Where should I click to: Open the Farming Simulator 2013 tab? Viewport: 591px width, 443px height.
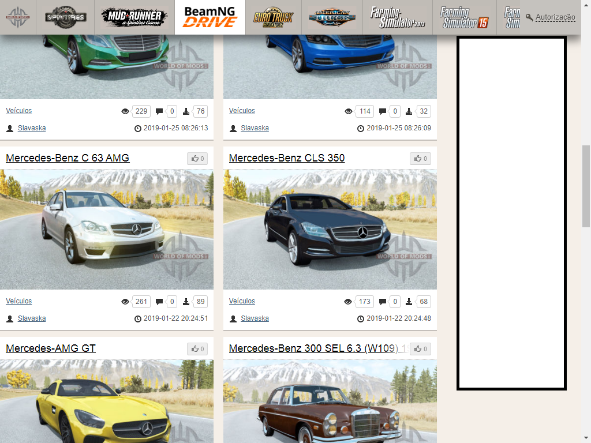398,17
